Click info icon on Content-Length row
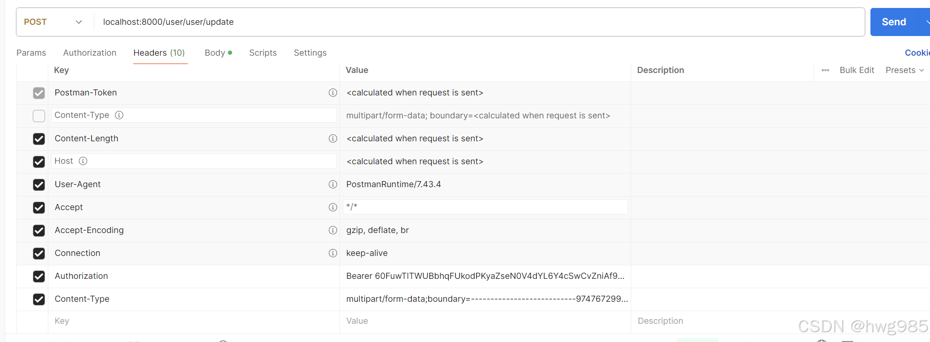 (x=333, y=138)
